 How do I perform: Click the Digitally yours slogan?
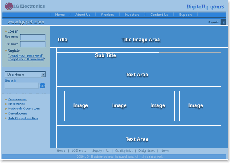[x=205, y=7]
